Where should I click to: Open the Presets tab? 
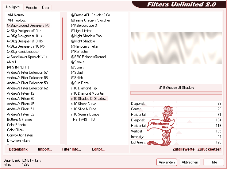click(31, 8)
